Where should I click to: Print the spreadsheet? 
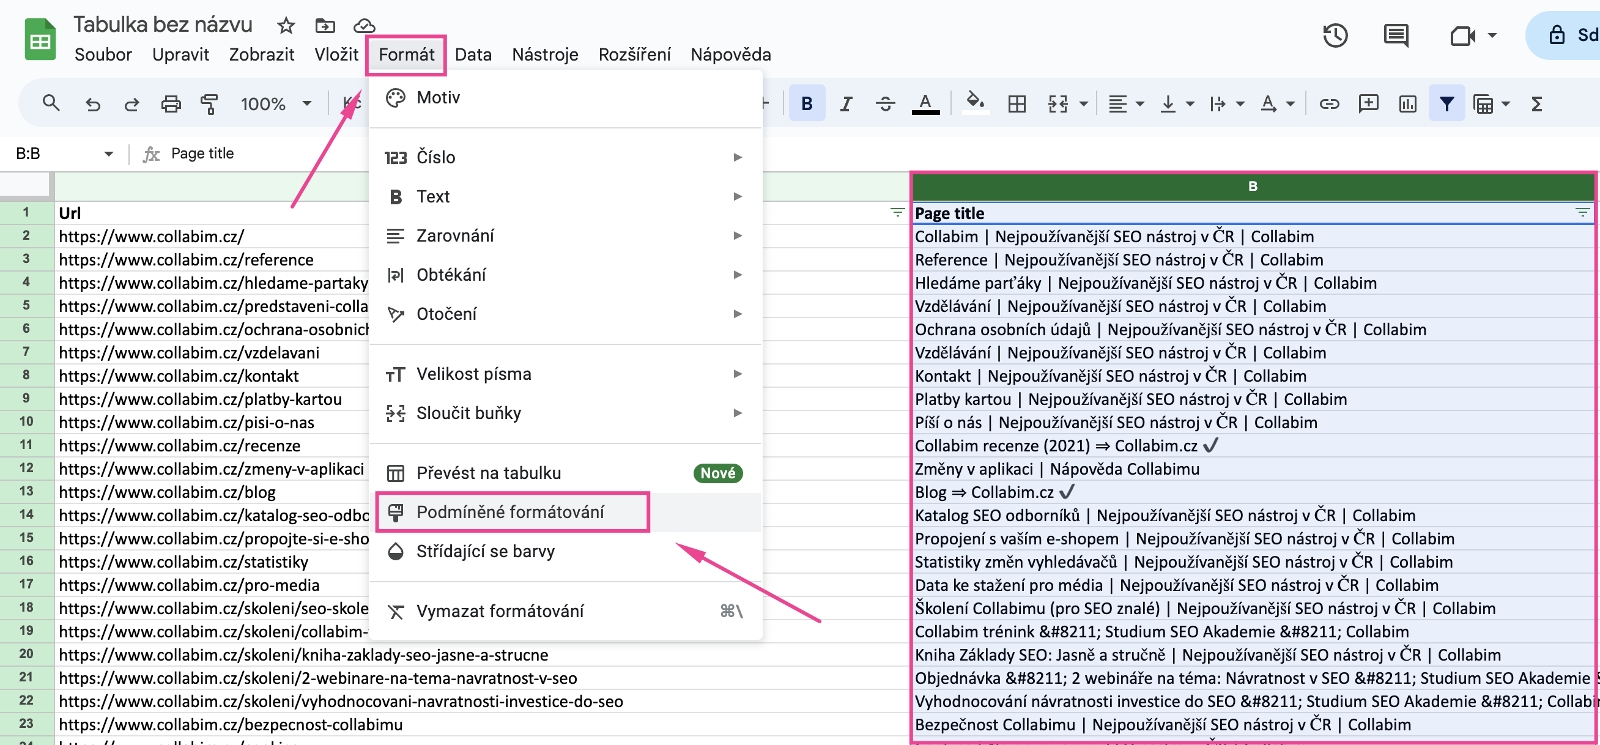[x=171, y=104]
